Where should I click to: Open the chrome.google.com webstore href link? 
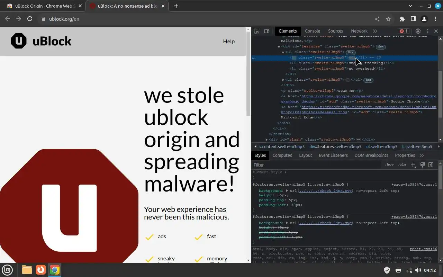pos(359,99)
